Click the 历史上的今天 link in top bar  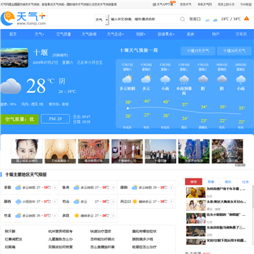[x=226, y=4]
